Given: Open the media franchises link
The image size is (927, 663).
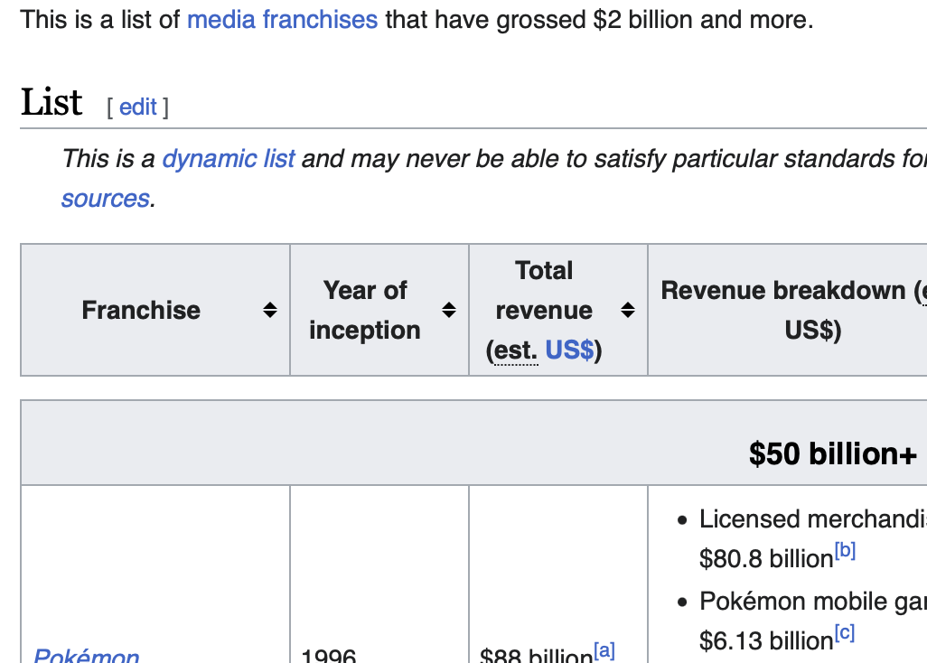Looking at the screenshot, I should click(x=282, y=19).
